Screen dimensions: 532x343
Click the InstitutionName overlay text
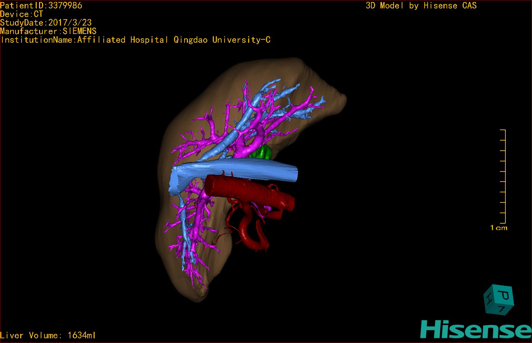click(x=135, y=40)
